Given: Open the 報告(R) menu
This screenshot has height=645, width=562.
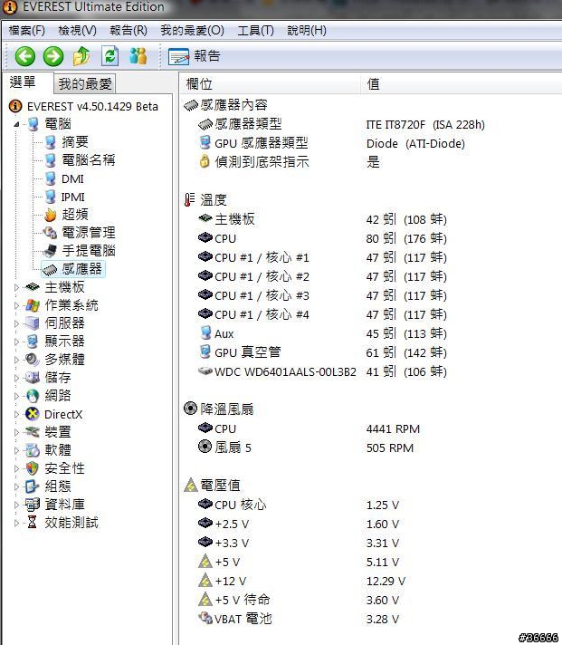Looking at the screenshot, I should point(129,31).
